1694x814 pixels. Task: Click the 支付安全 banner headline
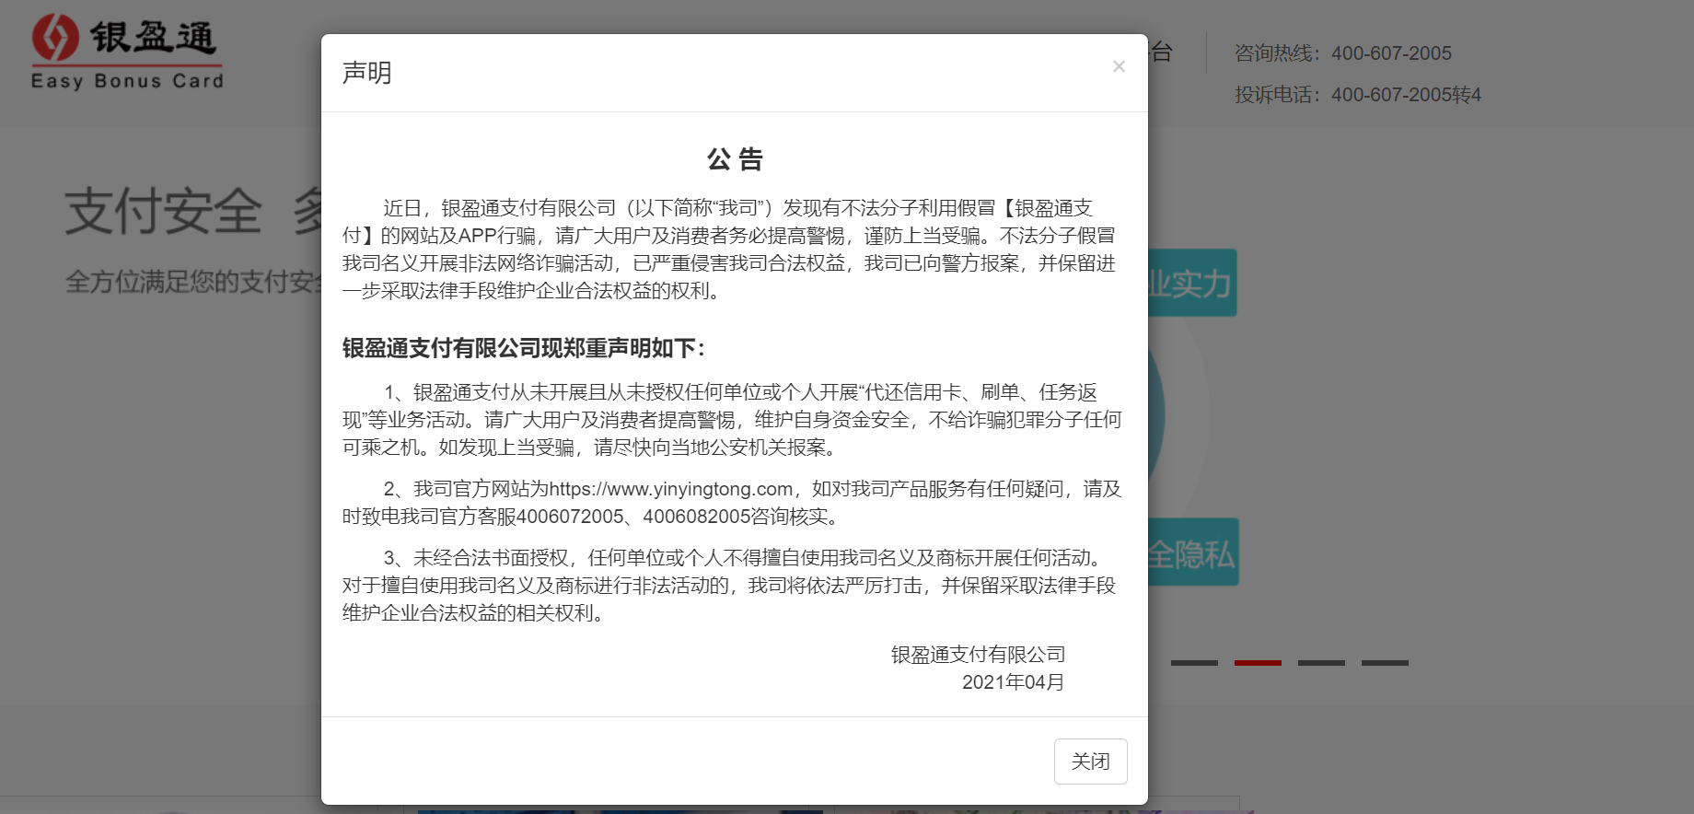click(164, 211)
